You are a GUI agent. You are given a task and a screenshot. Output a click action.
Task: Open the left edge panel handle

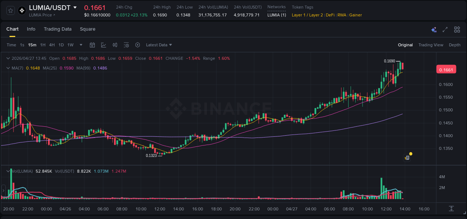[x=4, y=190]
